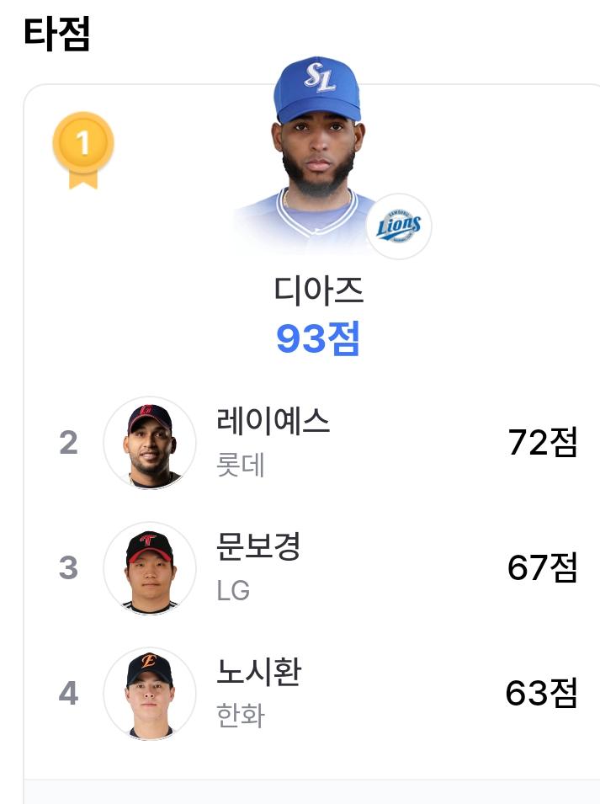
Task: Select the 레이예스 name in rank 2
Action: tap(273, 421)
